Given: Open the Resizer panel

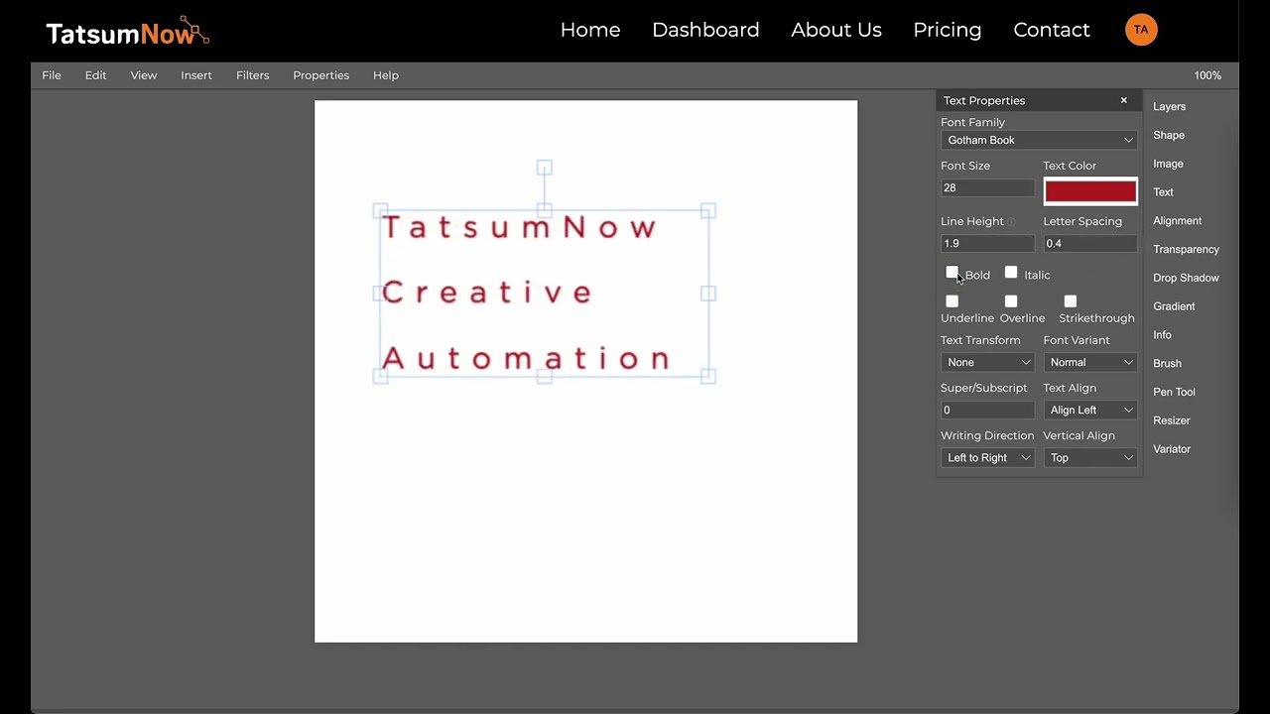Looking at the screenshot, I should point(1171,420).
